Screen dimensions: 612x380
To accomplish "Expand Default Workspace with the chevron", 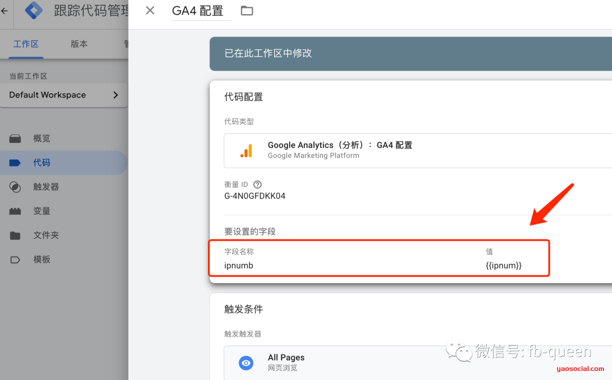I will [116, 95].
